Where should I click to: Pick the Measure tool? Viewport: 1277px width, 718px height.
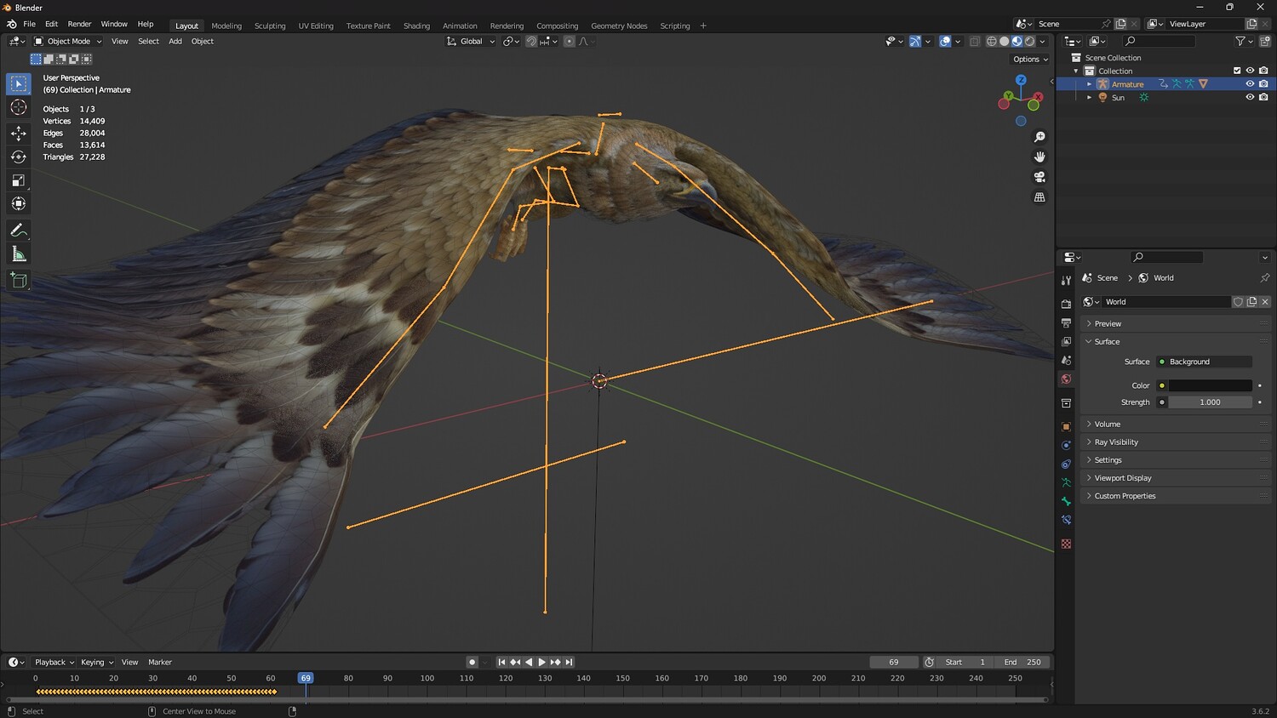(19, 254)
